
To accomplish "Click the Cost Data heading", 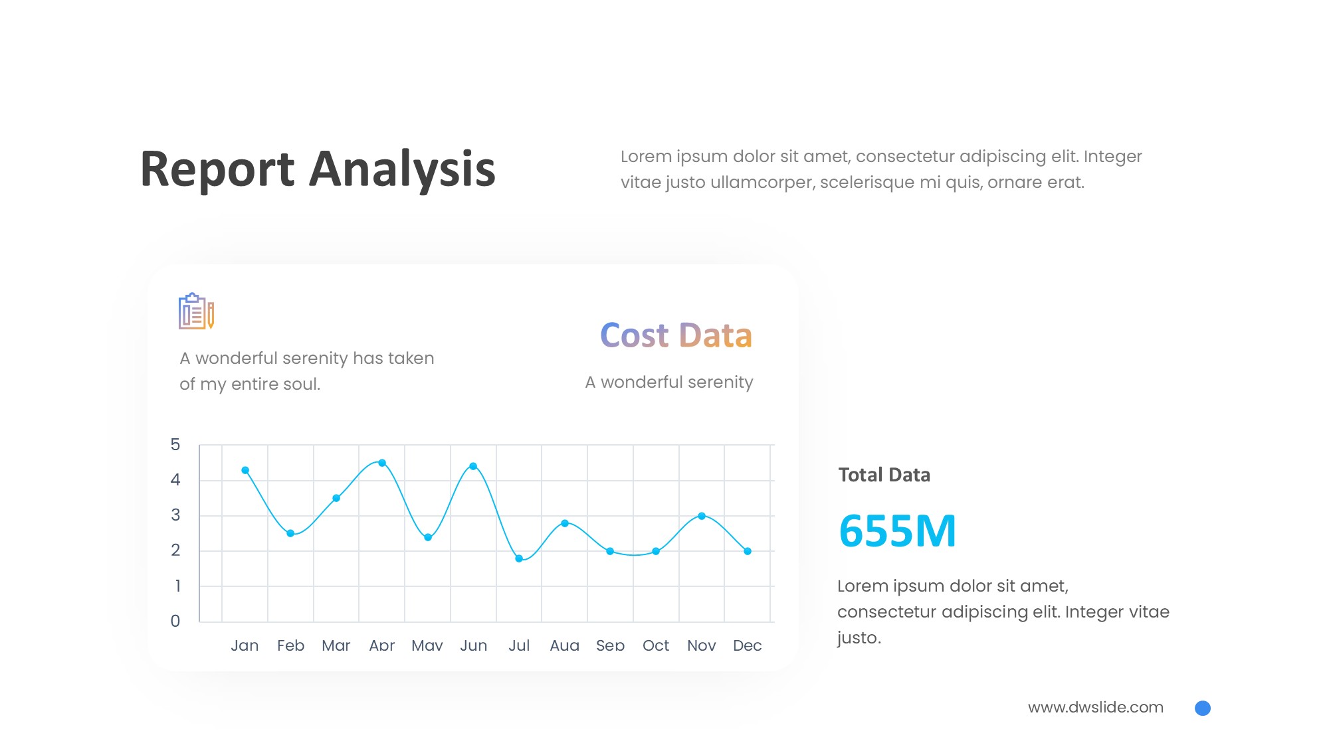I will [676, 335].
